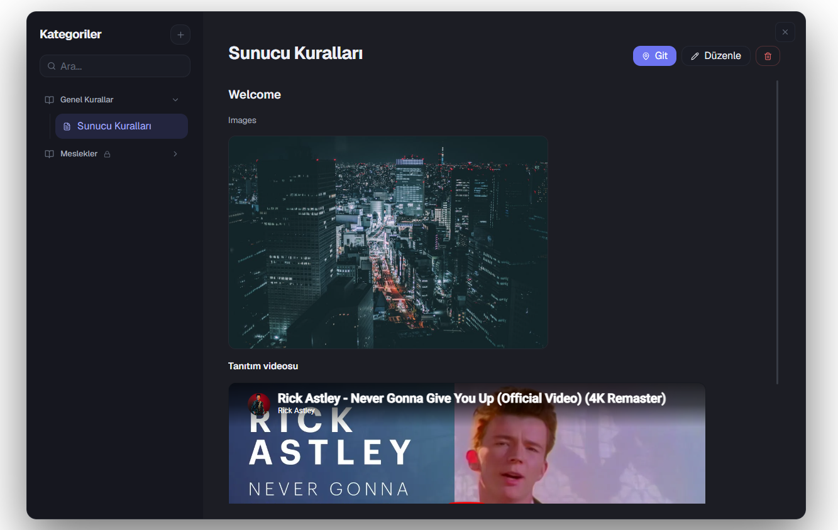This screenshot has width=838, height=530.
Task: Click the lock icon beside Meslekler
Action: (x=107, y=154)
